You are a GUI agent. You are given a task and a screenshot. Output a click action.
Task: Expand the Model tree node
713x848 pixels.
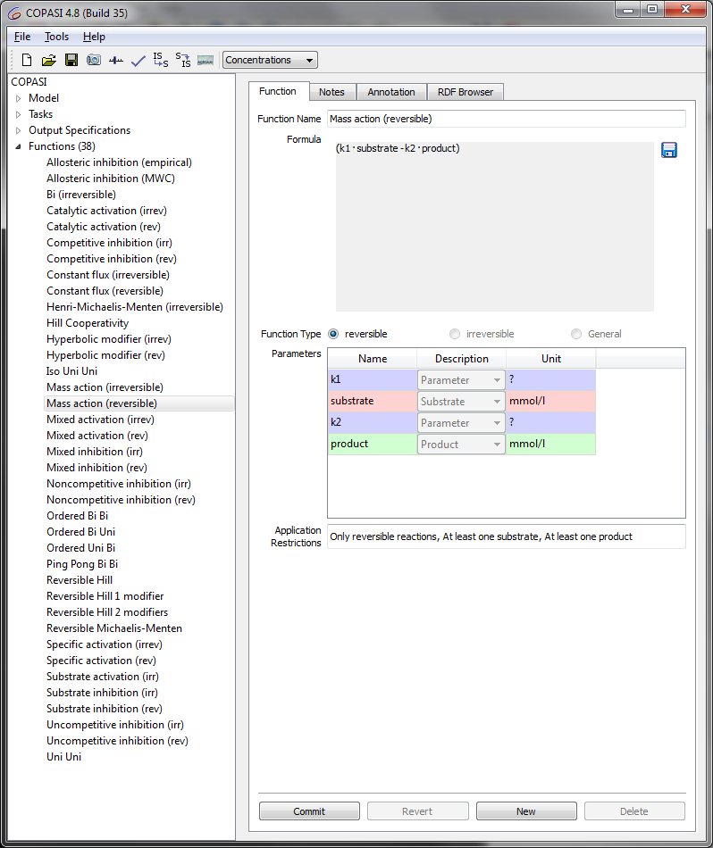pos(18,98)
